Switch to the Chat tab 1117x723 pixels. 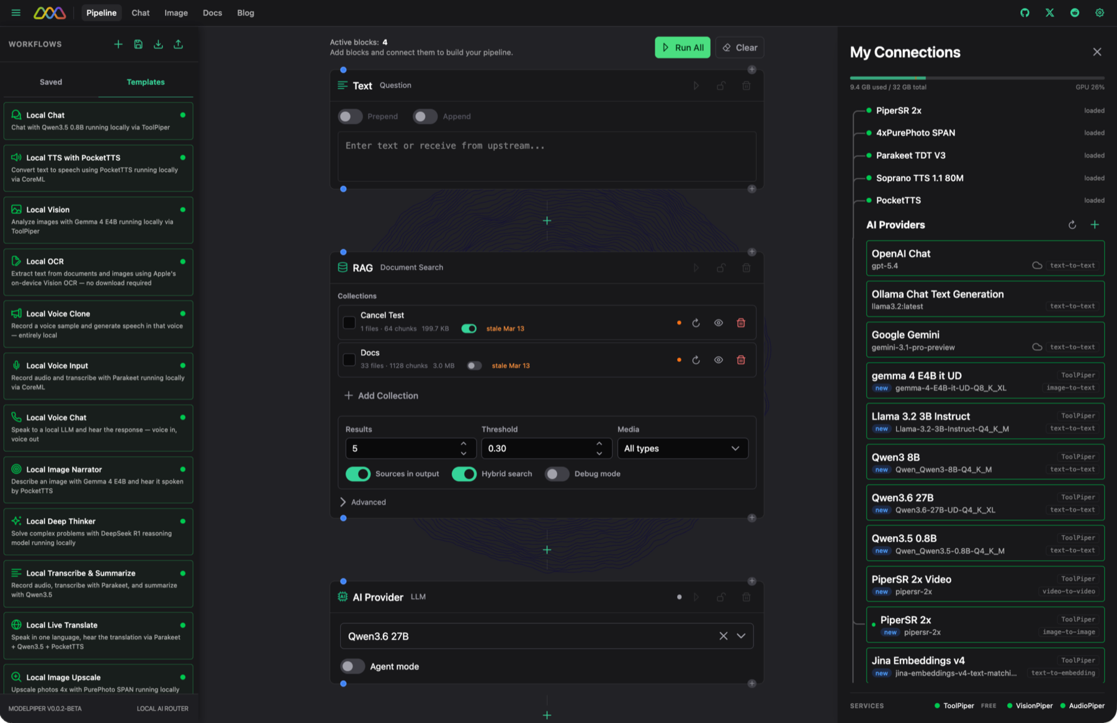pyautogui.click(x=140, y=12)
